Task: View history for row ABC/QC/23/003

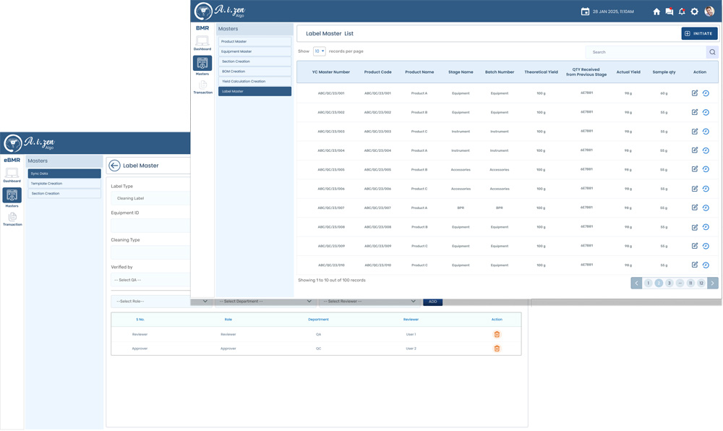Action: [706, 132]
